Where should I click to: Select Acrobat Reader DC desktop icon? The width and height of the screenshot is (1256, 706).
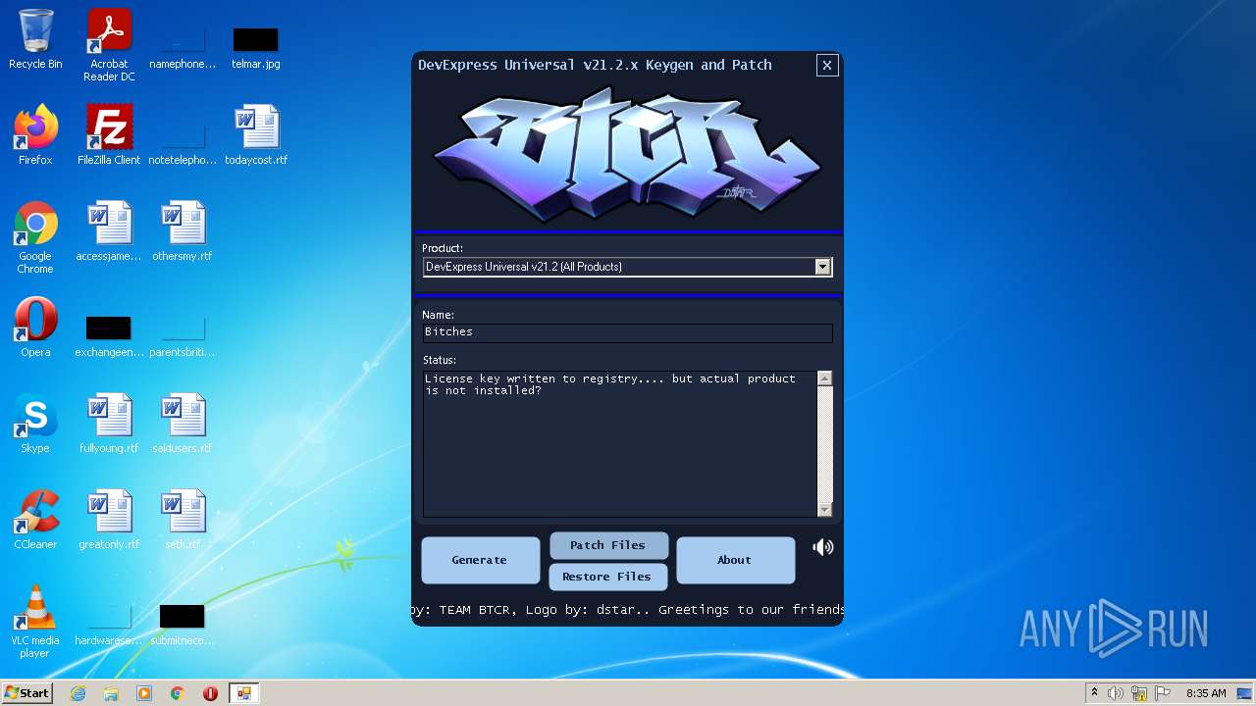[x=109, y=45]
